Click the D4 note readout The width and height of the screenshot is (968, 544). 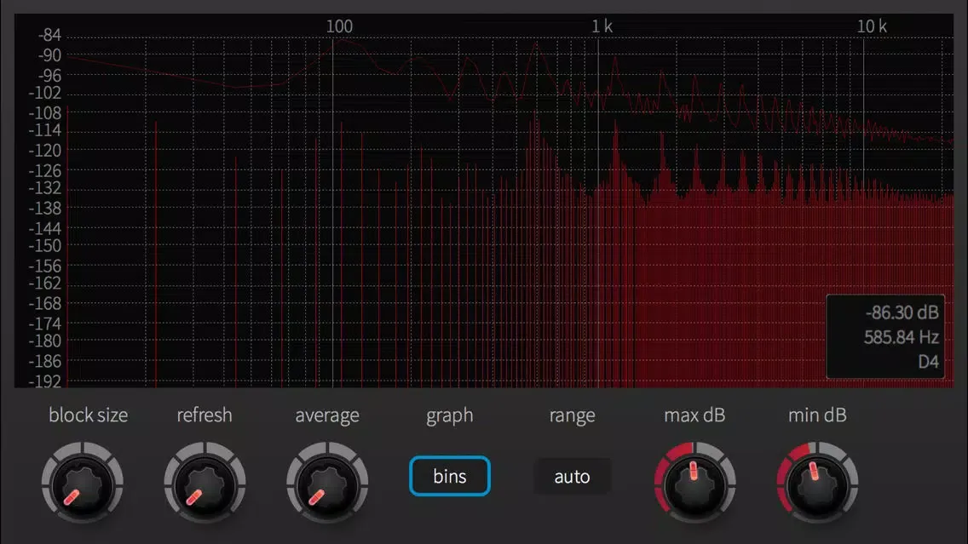929,362
